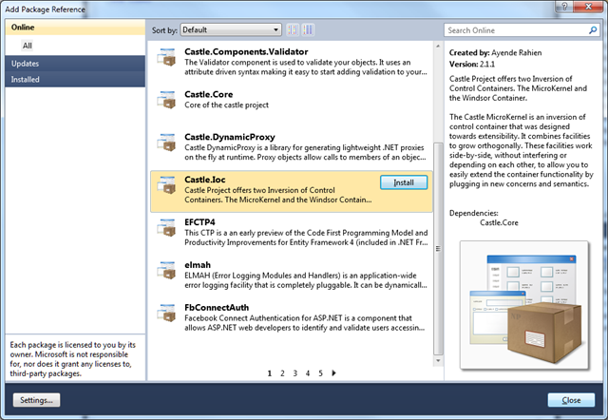Select the All feed under Online
The height and width of the screenshot is (420, 608).
coord(28,46)
